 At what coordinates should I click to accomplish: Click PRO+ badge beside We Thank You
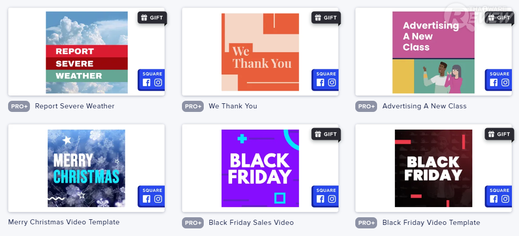point(193,106)
